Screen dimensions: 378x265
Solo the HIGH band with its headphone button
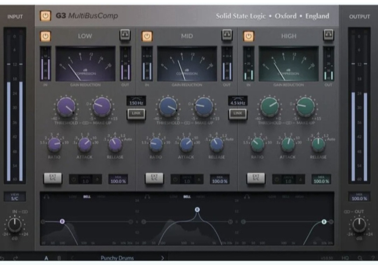(328, 35)
